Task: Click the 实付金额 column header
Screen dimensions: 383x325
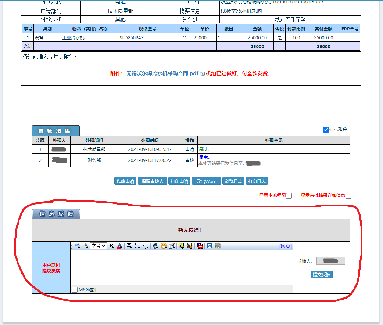Action: pyautogui.click(x=323, y=29)
